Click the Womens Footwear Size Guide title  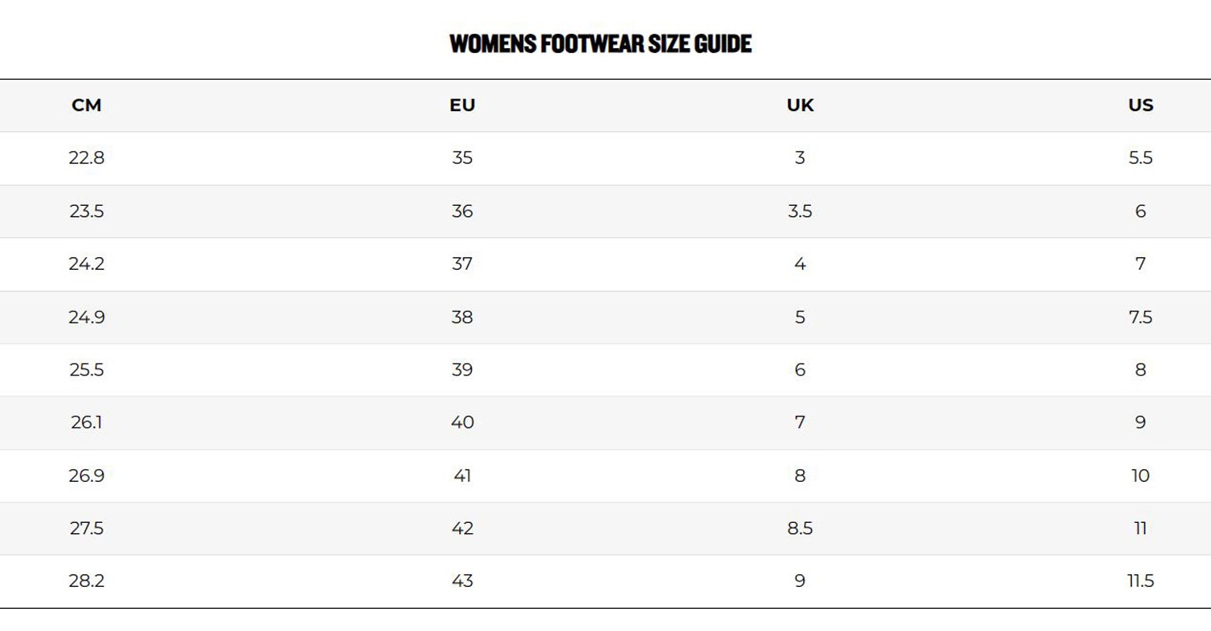(600, 43)
